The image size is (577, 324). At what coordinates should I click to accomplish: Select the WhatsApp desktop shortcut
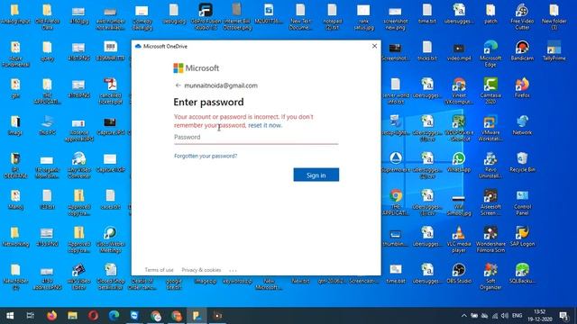click(459, 162)
